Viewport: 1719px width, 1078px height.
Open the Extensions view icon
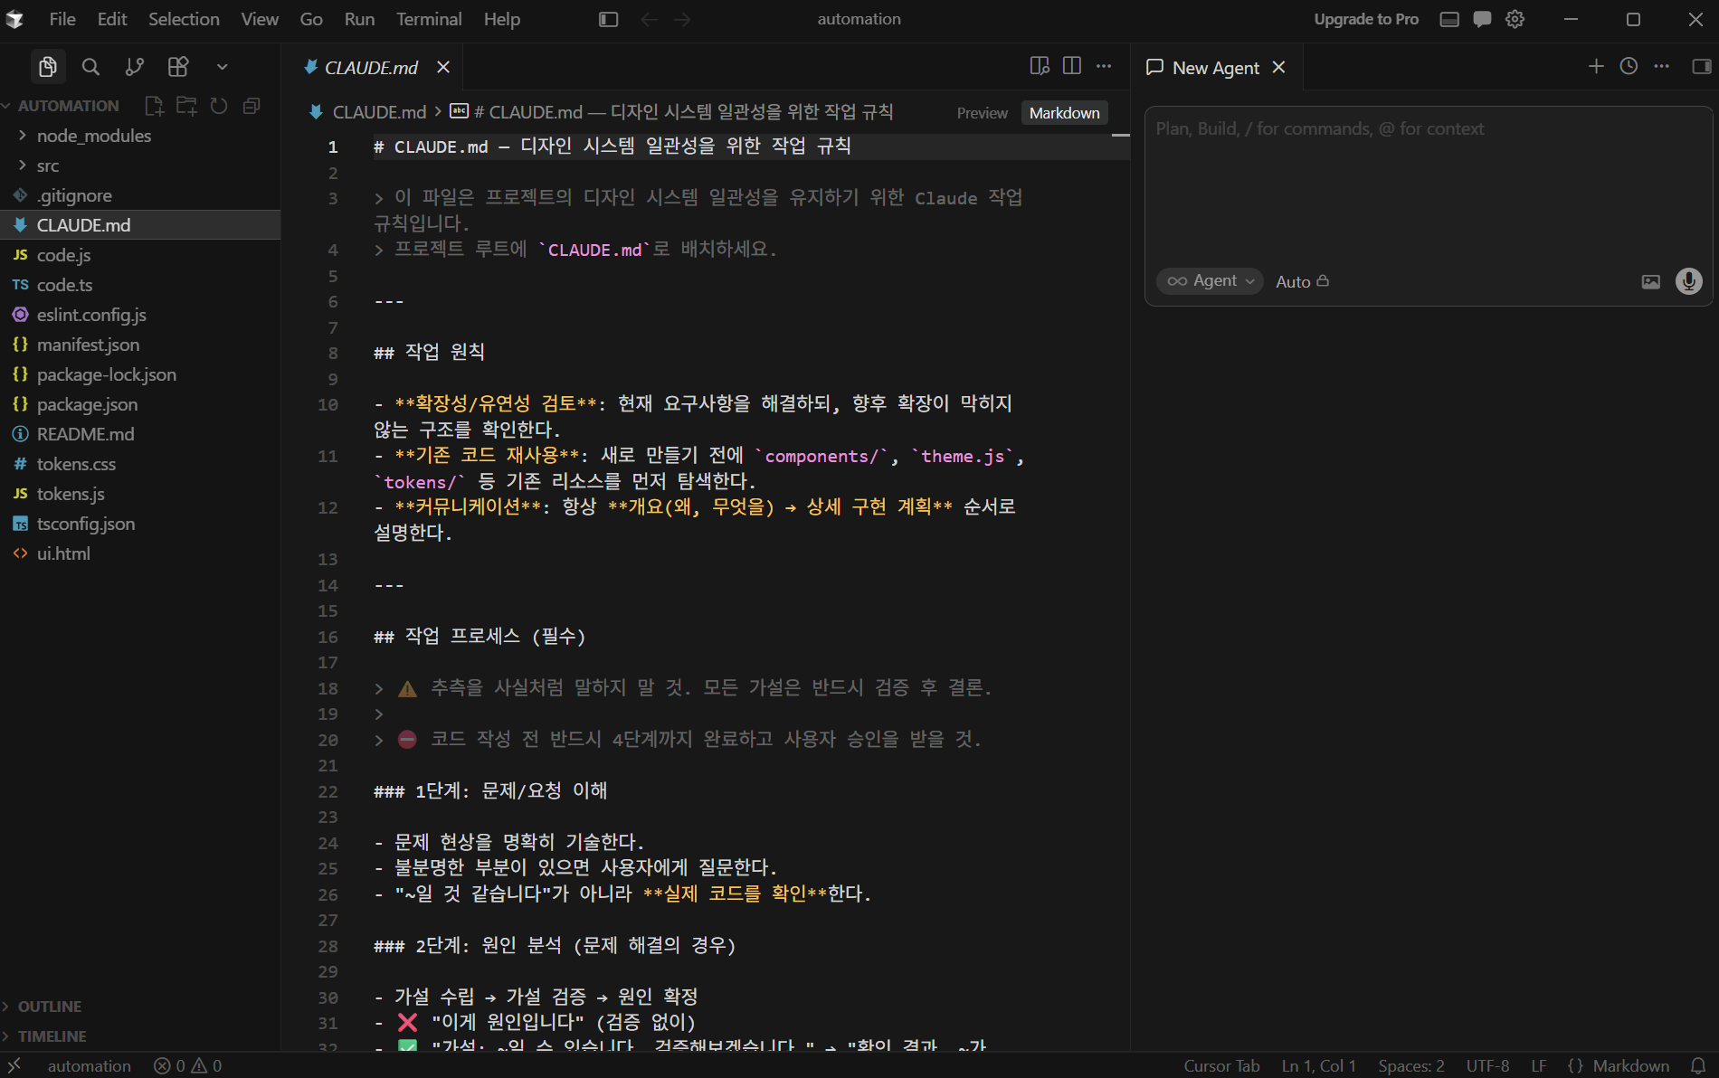click(x=178, y=66)
